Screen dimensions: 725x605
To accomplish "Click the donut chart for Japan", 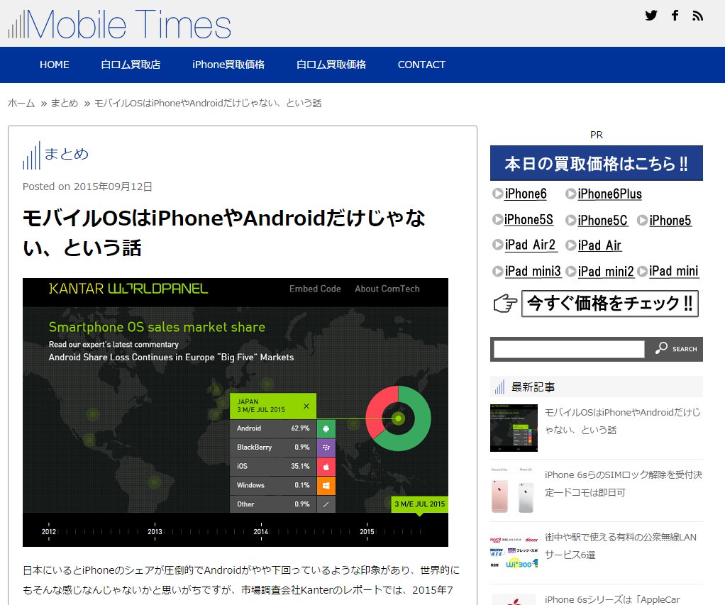I will coord(398,418).
